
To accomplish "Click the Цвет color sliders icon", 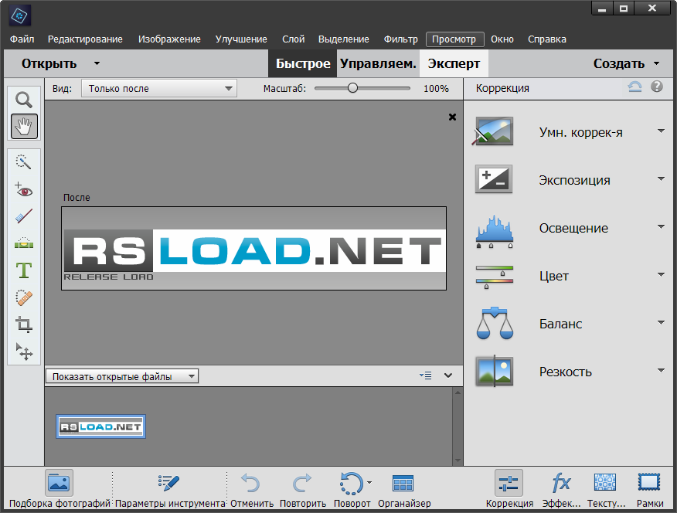I will (x=495, y=277).
